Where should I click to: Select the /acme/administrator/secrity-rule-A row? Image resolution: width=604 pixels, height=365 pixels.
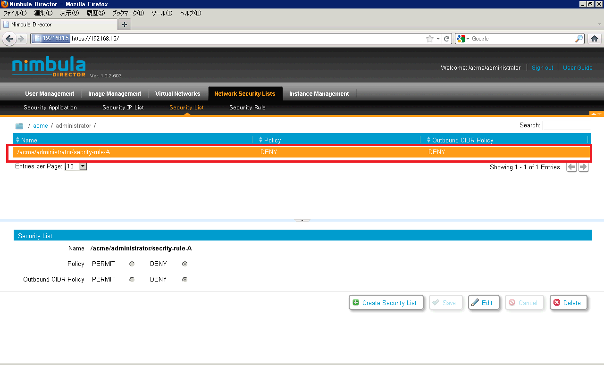[302, 152]
